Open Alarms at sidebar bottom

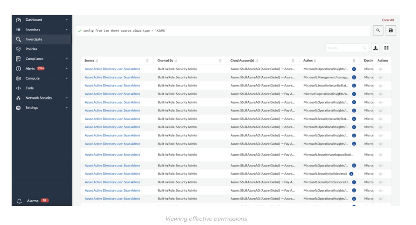pos(32,201)
